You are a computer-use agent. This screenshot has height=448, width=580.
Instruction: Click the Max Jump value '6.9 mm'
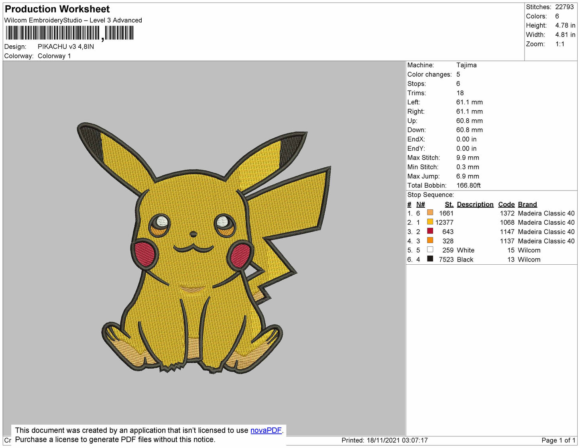point(468,176)
